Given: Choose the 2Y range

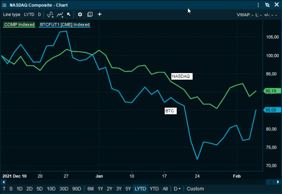Looking at the screenshot, I should (110, 189).
